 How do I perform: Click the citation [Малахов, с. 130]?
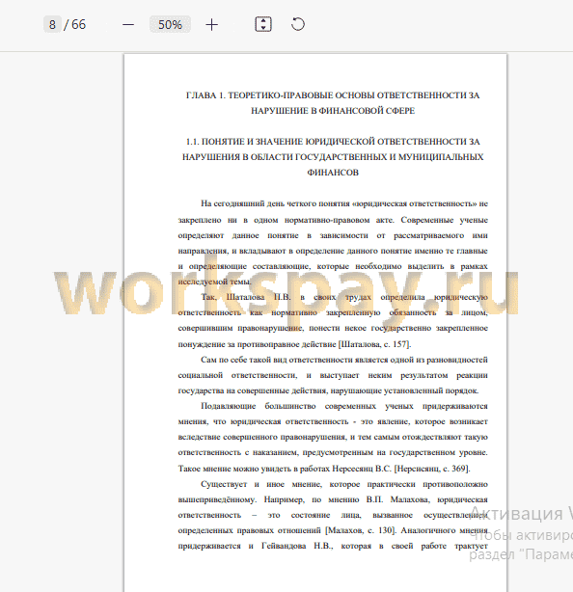pos(361,530)
